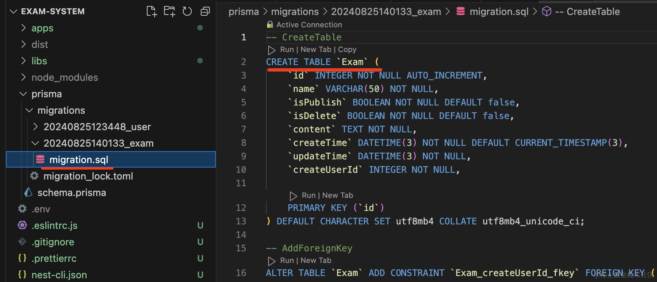Click New Tab above the CREATE TABLE statement

[x=316, y=50]
